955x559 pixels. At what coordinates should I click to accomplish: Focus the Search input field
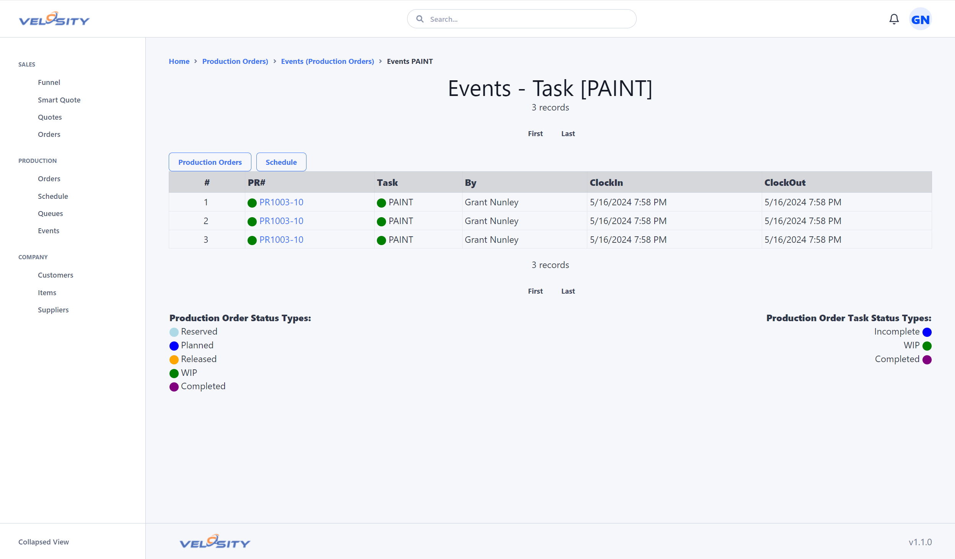[522, 19]
